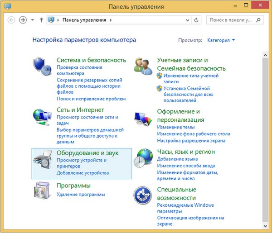This screenshot has height=233, width=272.
Task: Open 'Сеть и Интернет' category
Action: [x=80, y=110]
